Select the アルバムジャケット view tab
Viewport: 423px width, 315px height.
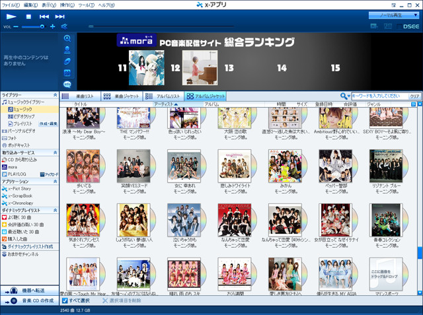[205, 96]
